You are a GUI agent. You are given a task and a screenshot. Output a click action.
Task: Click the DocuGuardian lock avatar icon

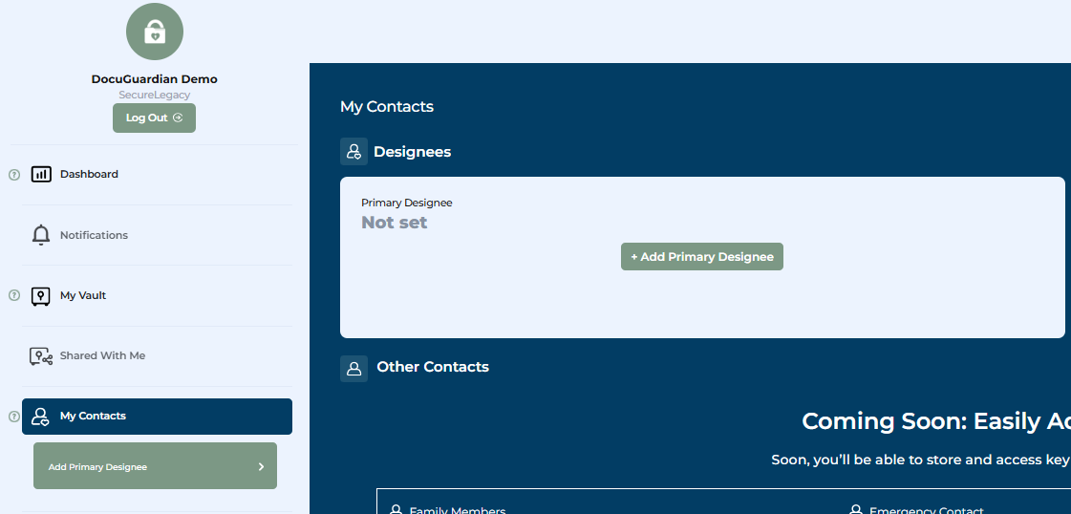point(155,32)
